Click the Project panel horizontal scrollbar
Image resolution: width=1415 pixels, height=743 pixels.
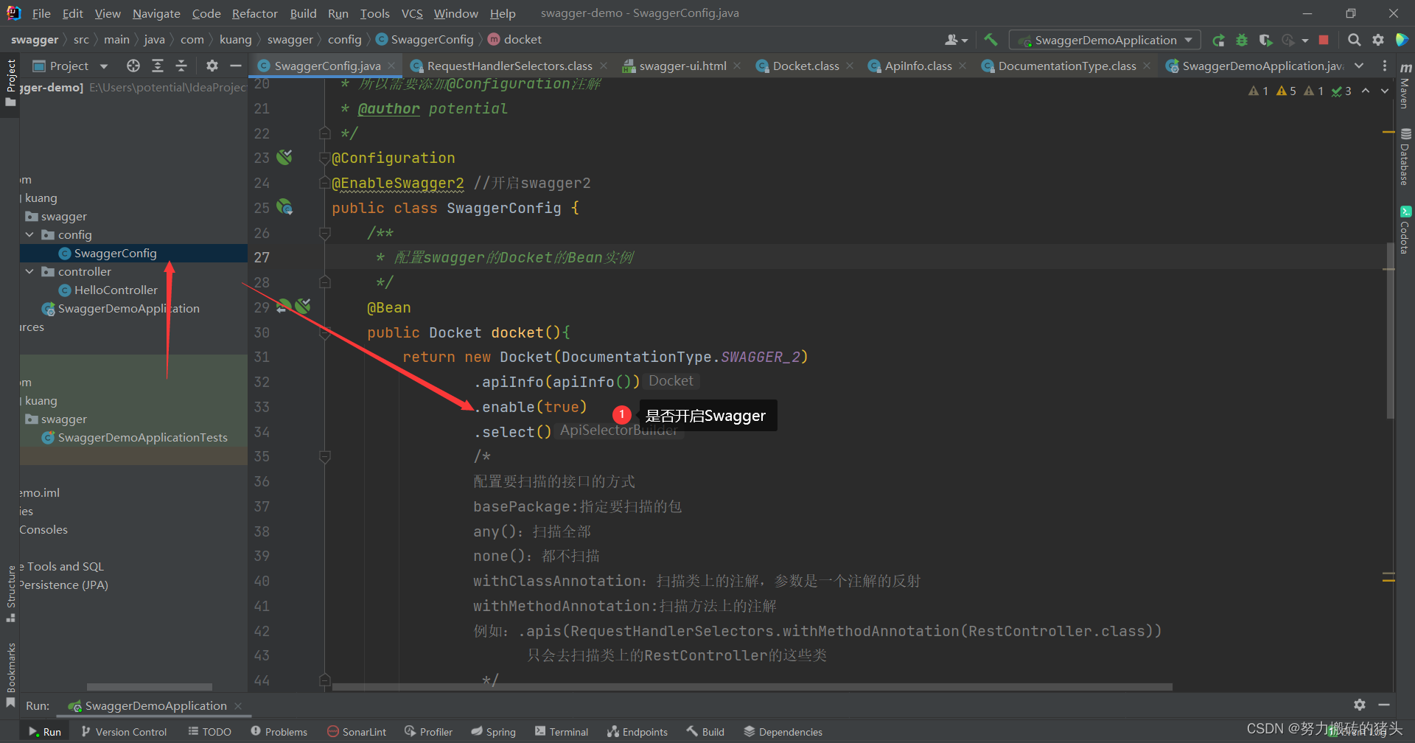click(150, 687)
